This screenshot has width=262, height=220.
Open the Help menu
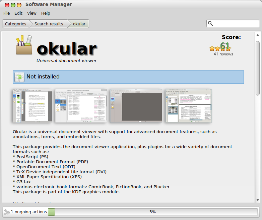[46, 13]
